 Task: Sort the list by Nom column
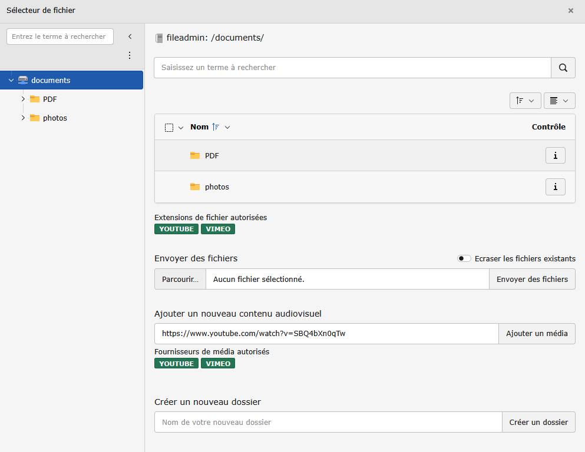pos(200,127)
